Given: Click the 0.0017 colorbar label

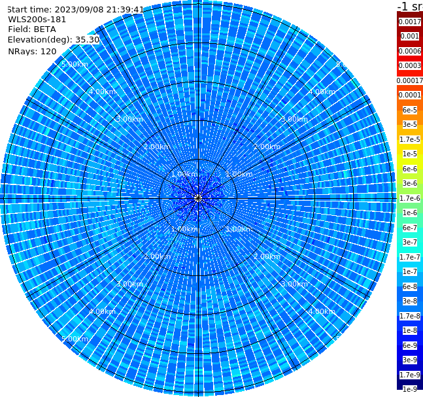Looking at the screenshot, I should click(410, 22).
